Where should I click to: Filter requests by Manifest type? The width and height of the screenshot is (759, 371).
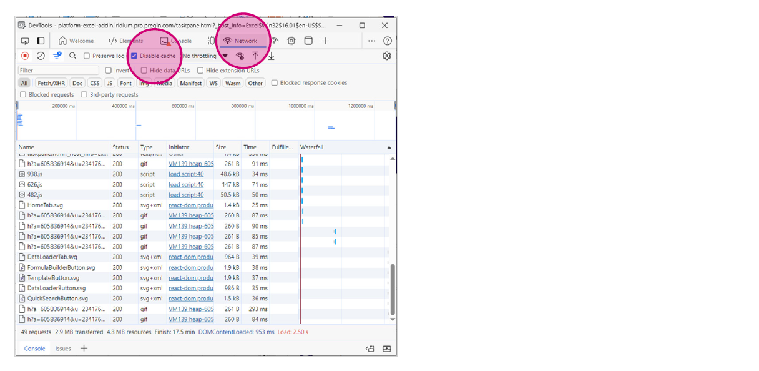click(191, 82)
